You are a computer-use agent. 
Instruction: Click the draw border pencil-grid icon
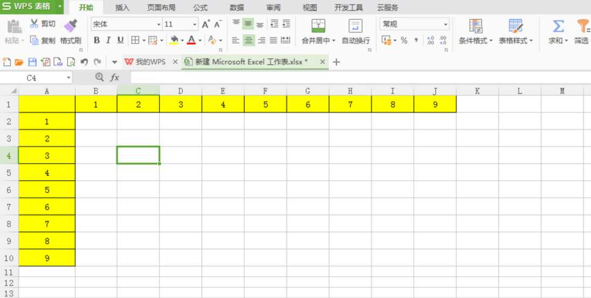pos(153,40)
